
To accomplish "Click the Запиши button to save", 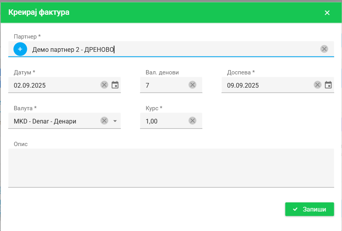I will point(309,209).
